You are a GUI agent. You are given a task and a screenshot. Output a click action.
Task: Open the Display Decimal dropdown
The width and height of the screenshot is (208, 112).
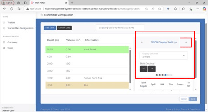[164, 56]
